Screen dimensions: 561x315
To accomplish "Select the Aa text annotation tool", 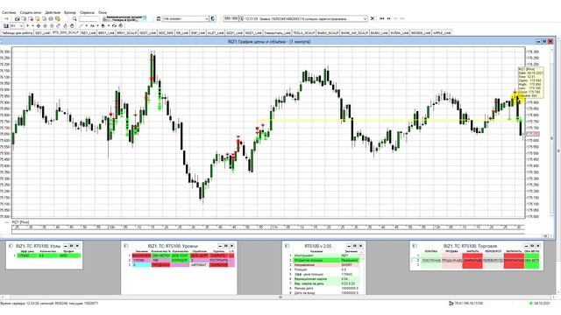I will (92, 25).
